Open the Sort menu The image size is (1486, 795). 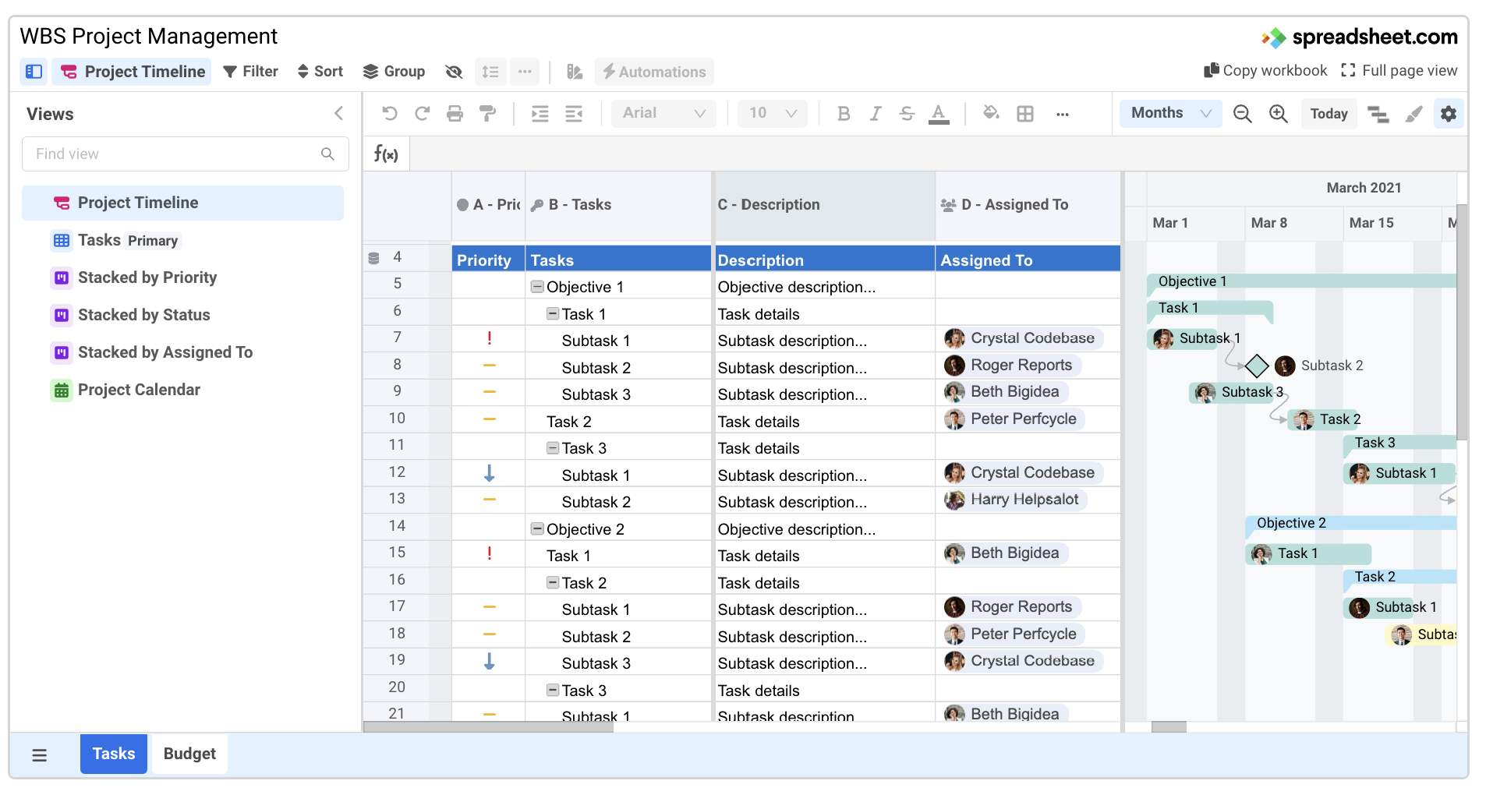pos(320,72)
